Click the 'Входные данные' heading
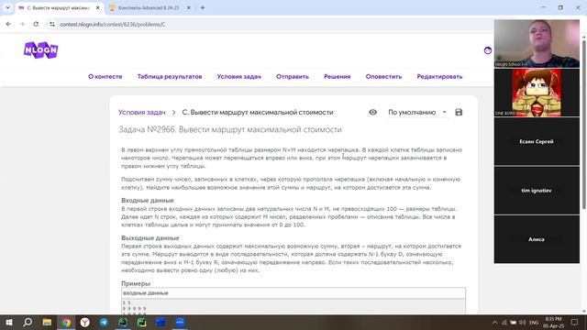Screen dimensions: 587x330 tap(148, 200)
